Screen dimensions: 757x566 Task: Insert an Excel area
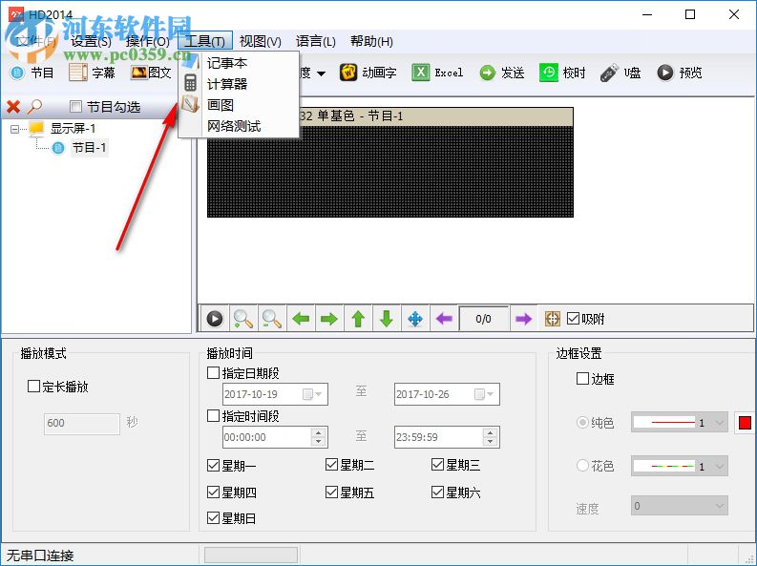(x=437, y=73)
